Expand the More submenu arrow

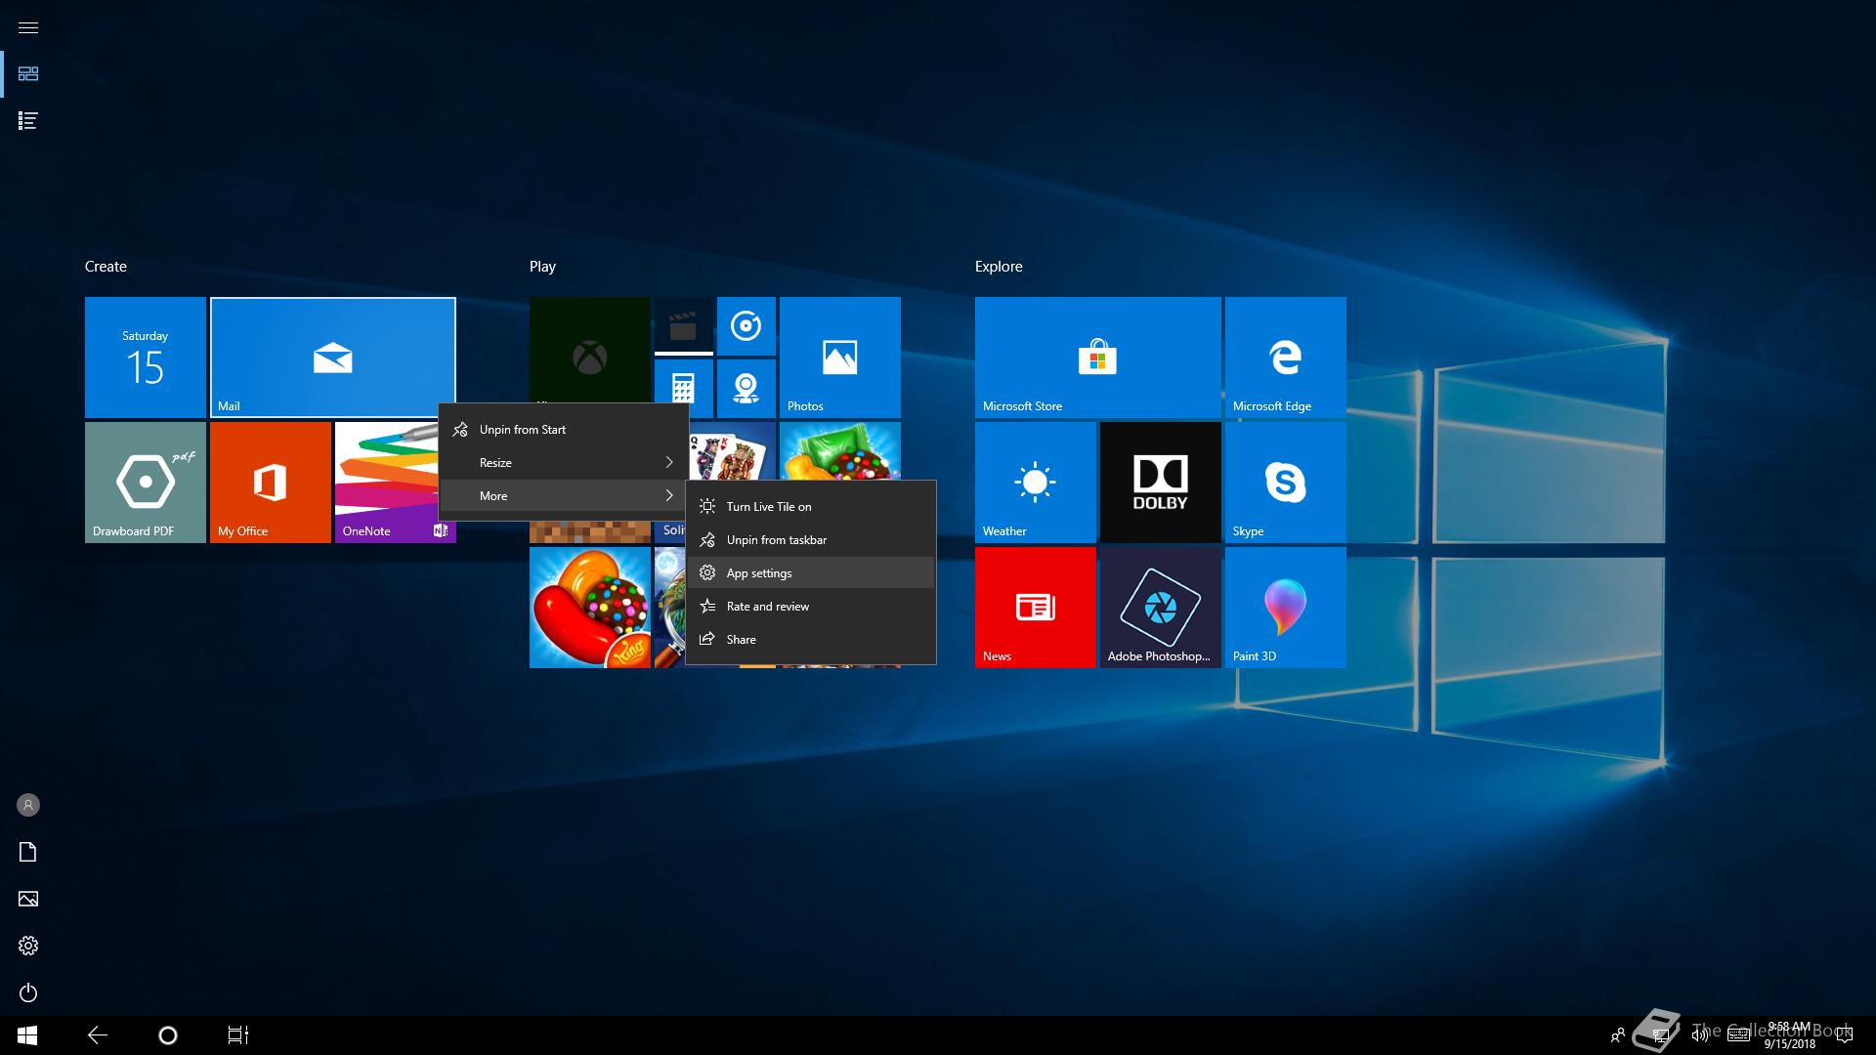(669, 496)
